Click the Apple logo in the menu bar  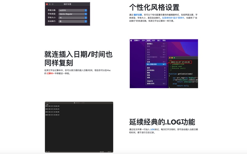(x=131, y=40)
